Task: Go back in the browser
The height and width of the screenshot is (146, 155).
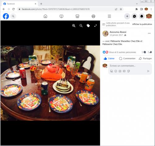Action: pyautogui.click(x=4, y=9)
